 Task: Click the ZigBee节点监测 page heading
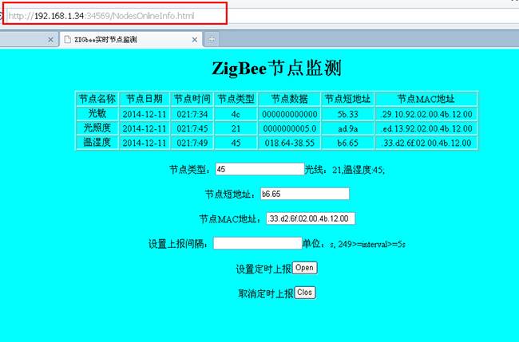click(x=279, y=66)
